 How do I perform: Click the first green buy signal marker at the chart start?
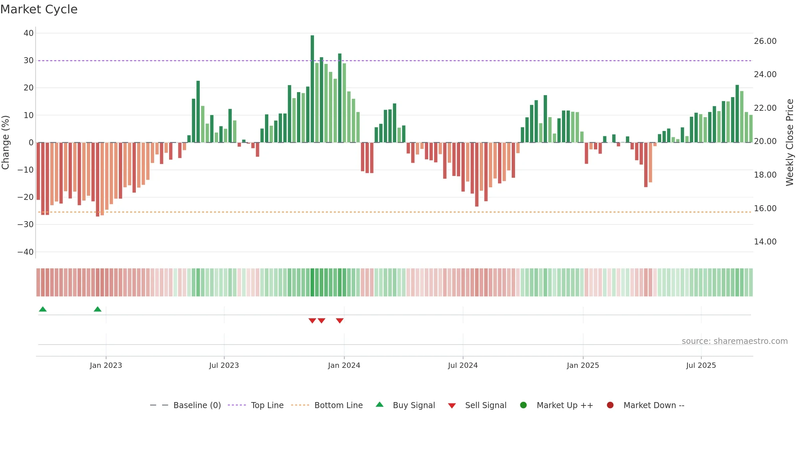coord(43,309)
